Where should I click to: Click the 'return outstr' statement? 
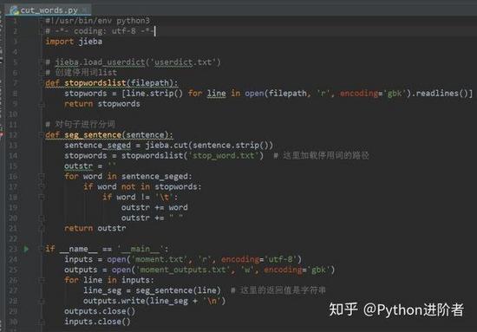pos(95,228)
